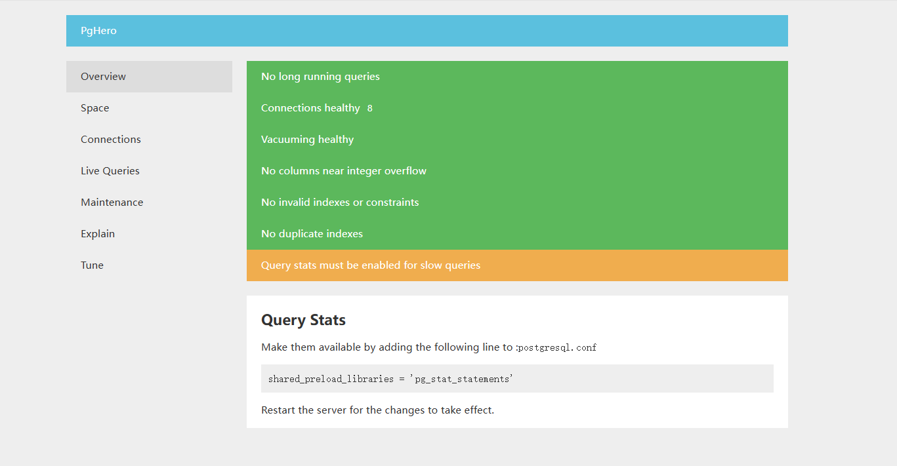View Live Queries in the sidebar
This screenshot has height=466, width=897.
click(149, 171)
